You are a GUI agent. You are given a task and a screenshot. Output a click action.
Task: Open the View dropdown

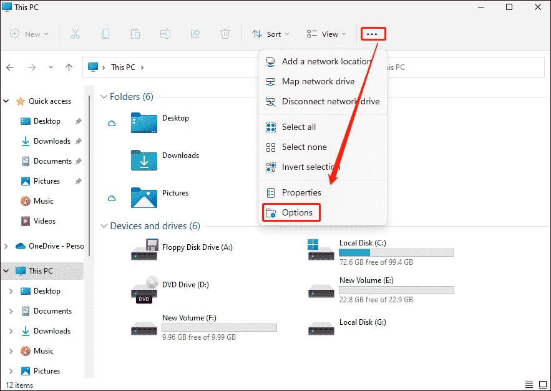click(325, 34)
